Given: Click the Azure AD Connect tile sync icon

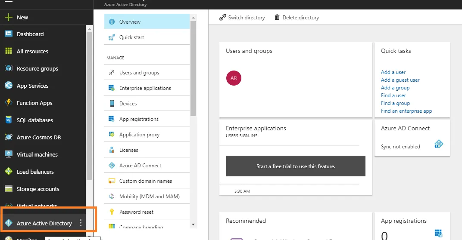Looking at the screenshot, I should point(439,144).
